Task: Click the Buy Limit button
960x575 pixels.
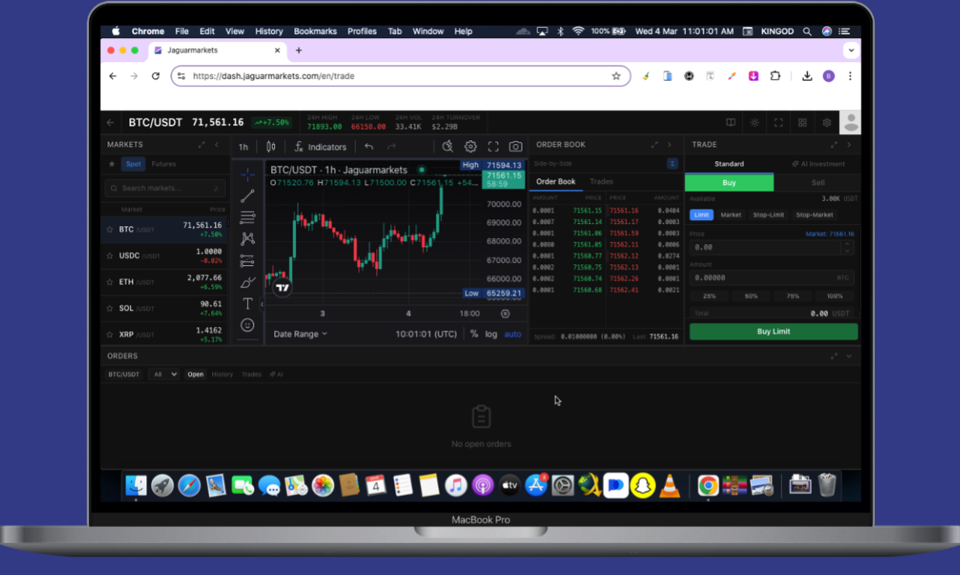Action: point(773,332)
